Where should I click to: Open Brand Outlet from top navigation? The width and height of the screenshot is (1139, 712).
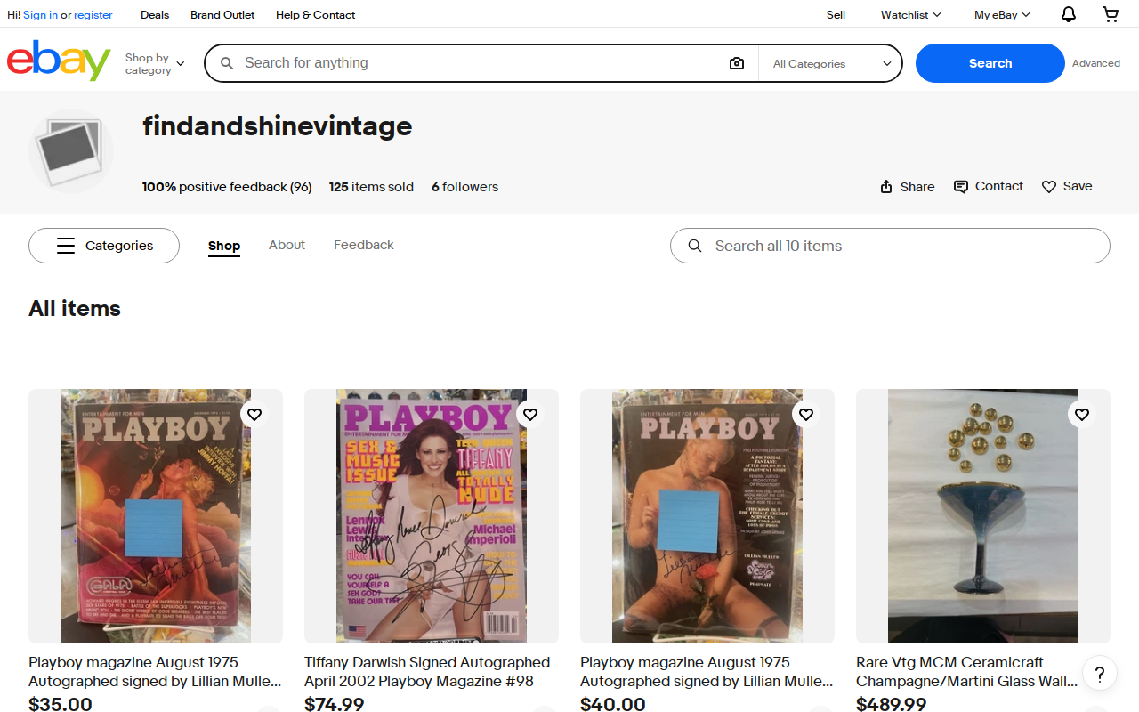222,14
